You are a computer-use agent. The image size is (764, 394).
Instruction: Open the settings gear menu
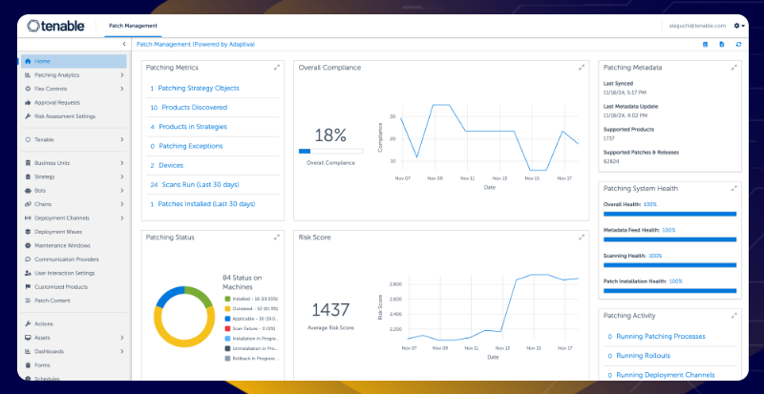point(738,26)
